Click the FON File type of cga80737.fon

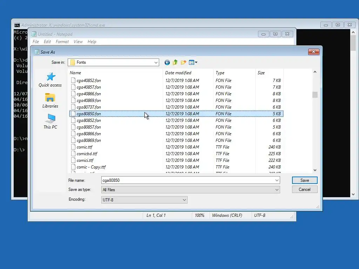coord(223,107)
